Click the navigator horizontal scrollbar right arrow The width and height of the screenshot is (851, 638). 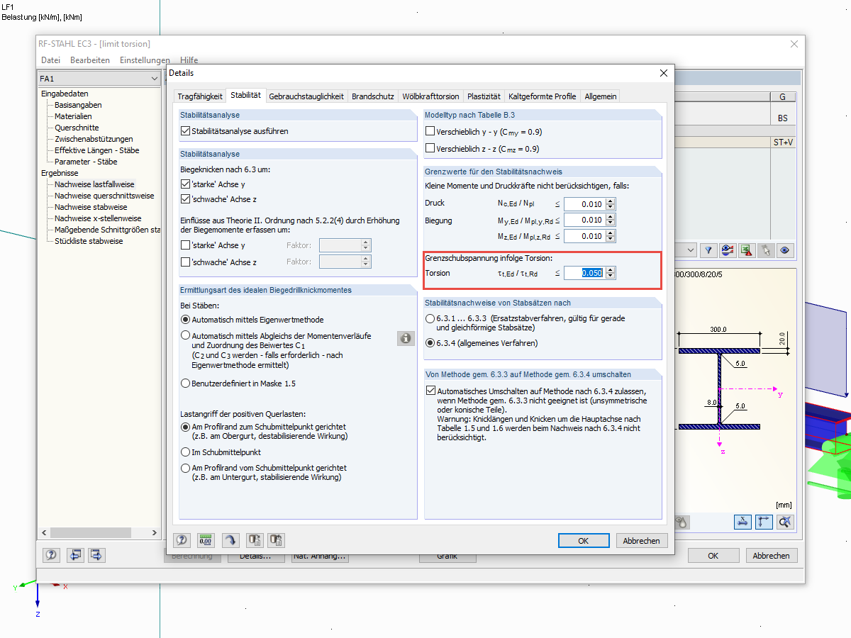point(155,532)
